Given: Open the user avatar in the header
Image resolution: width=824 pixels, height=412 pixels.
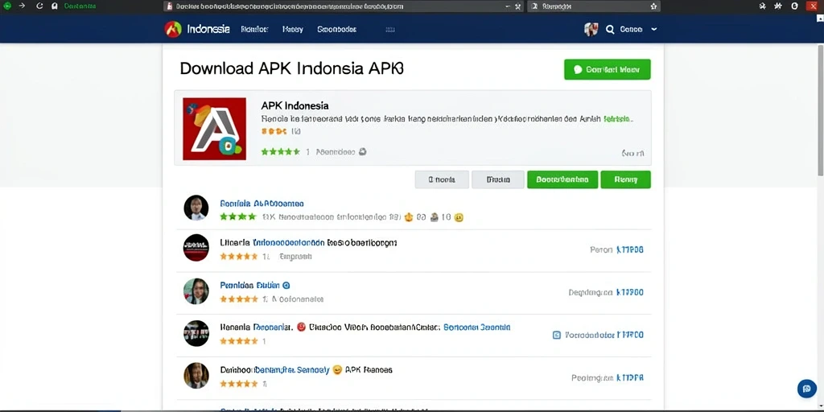Looking at the screenshot, I should coord(591,29).
